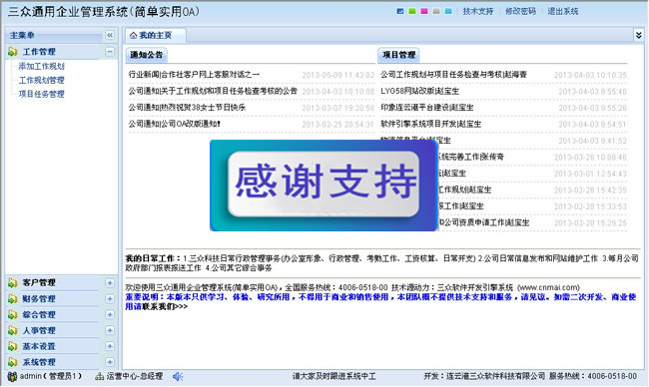
Task: Select the green theme swatch
Action: click(411, 12)
